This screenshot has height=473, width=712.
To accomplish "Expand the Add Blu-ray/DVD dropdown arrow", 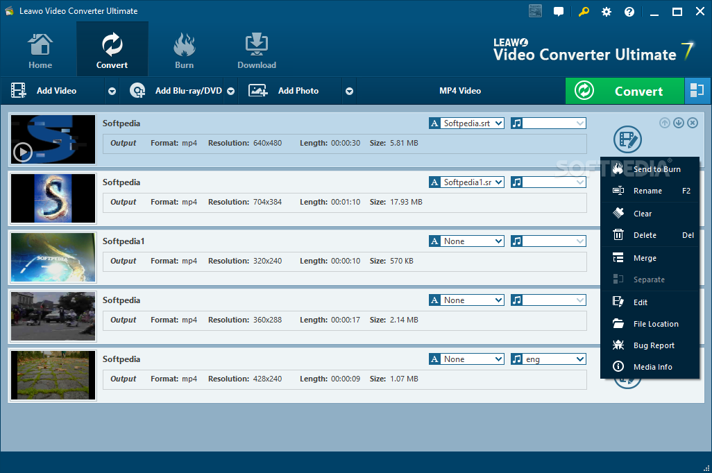I will click(230, 92).
